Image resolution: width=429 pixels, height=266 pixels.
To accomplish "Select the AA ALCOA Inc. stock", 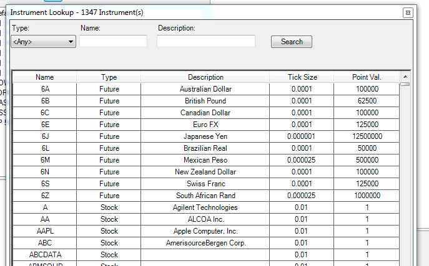I will pos(205,219).
